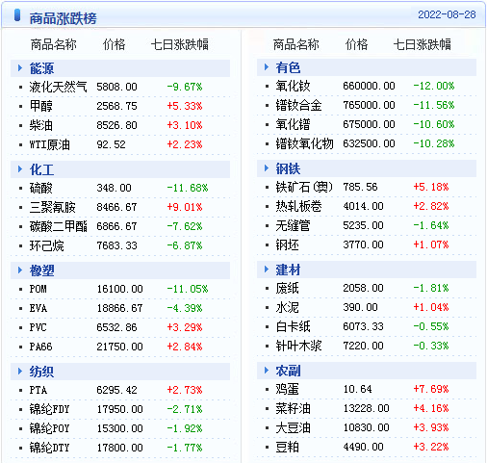The width and height of the screenshot is (487, 463).
Task: Open the 硫酸 commodity
Action: [x=40, y=188]
